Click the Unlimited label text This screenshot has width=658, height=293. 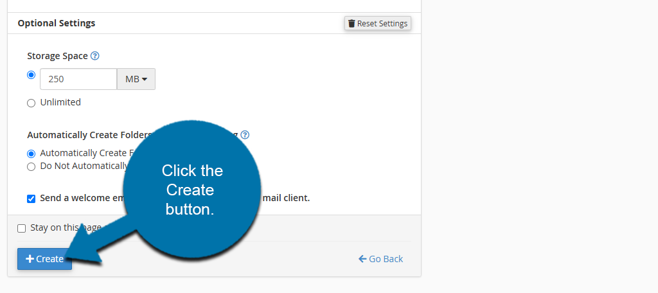60,102
